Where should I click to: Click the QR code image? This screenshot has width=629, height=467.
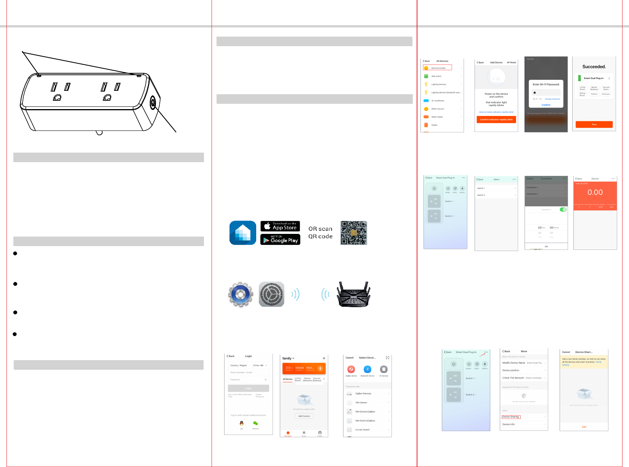tap(354, 233)
